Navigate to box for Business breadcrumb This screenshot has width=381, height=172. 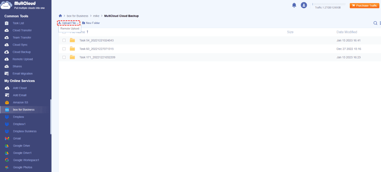tap(77, 16)
